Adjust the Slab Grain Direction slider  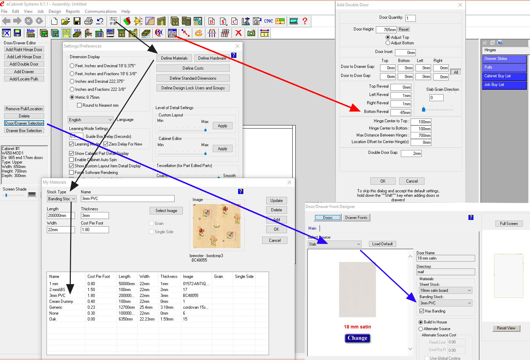pyautogui.click(x=423, y=109)
